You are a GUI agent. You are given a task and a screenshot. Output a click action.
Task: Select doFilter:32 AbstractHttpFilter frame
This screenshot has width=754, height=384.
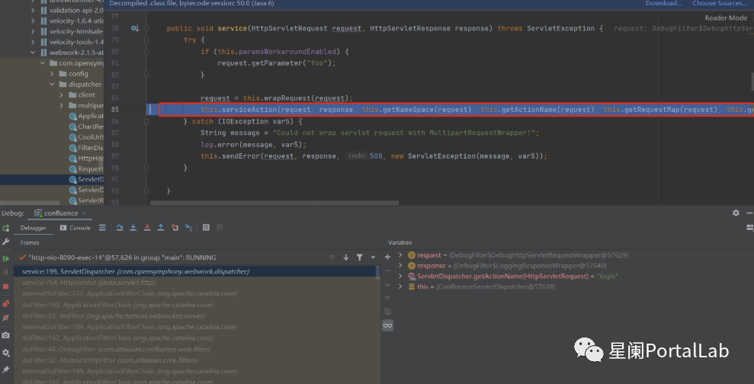[x=196, y=360]
